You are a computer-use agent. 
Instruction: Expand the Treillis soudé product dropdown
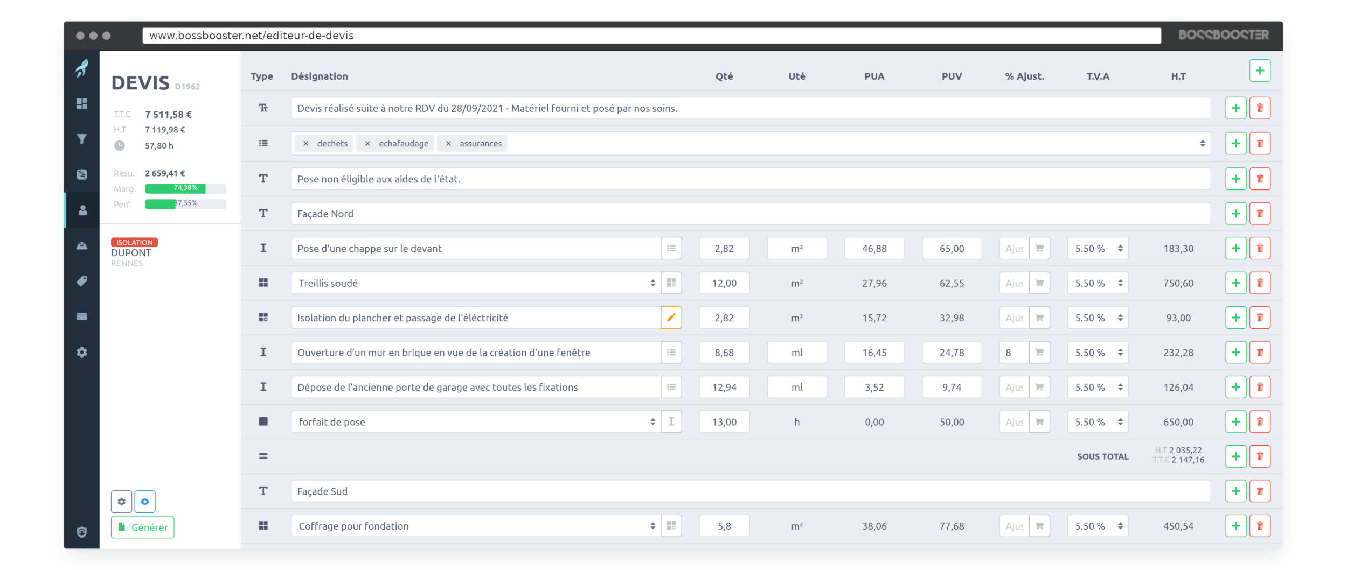pos(652,283)
